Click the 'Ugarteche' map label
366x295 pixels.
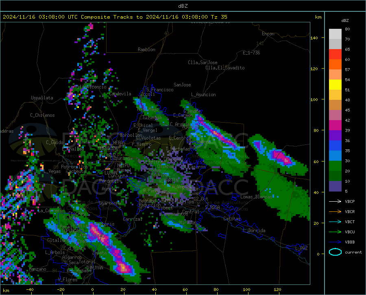[110, 203]
